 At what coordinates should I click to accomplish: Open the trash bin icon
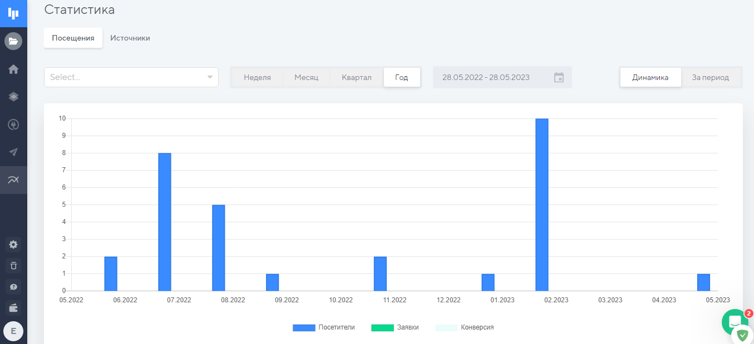pyautogui.click(x=13, y=266)
